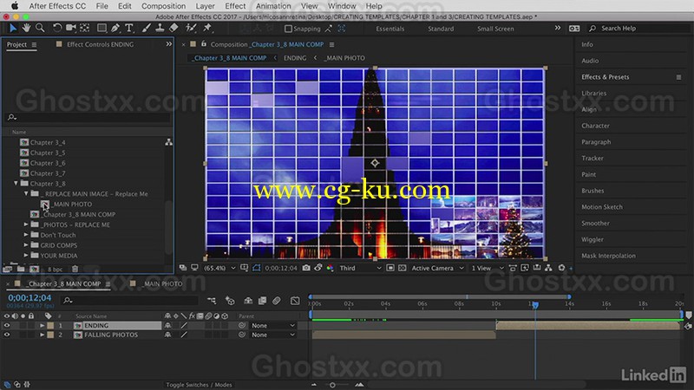Screen dimensions: 694x390
Task: Hide the ENDING layer with eye icon
Action: [x=7, y=326]
